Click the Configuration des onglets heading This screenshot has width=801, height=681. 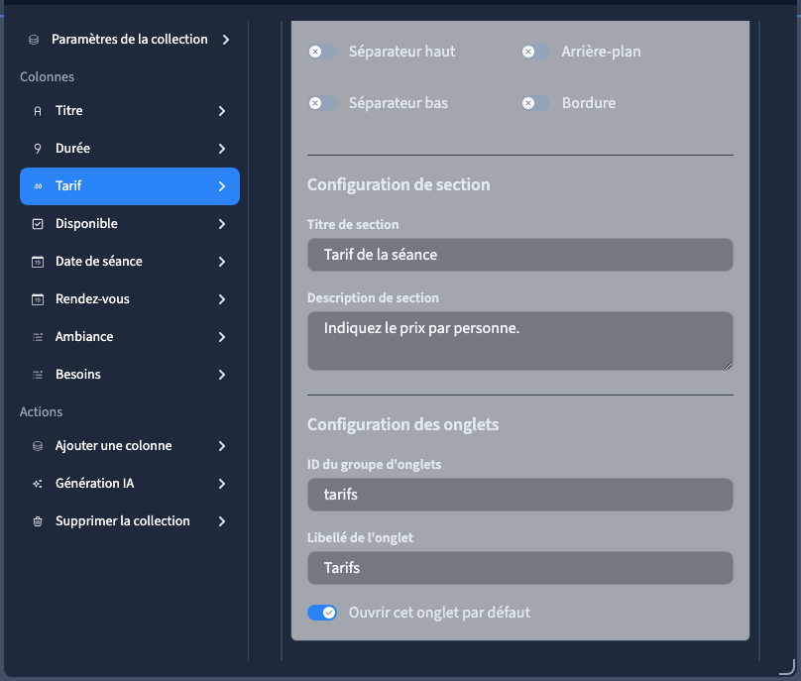tap(403, 424)
